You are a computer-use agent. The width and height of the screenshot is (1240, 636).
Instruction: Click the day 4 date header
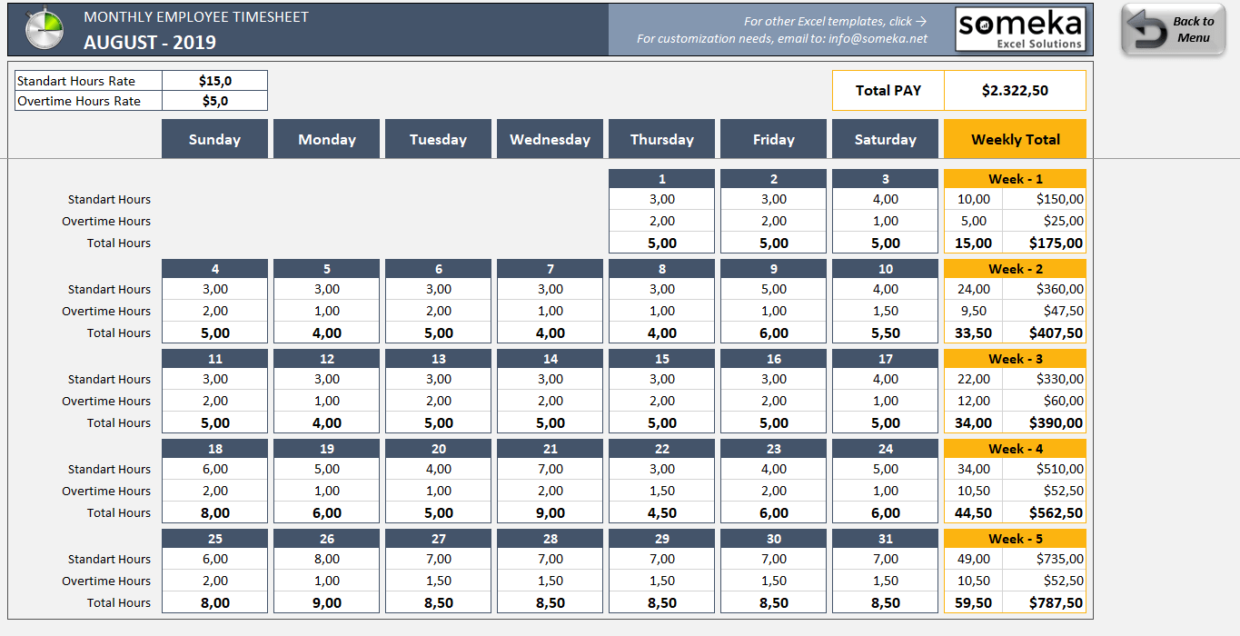(x=214, y=269)
